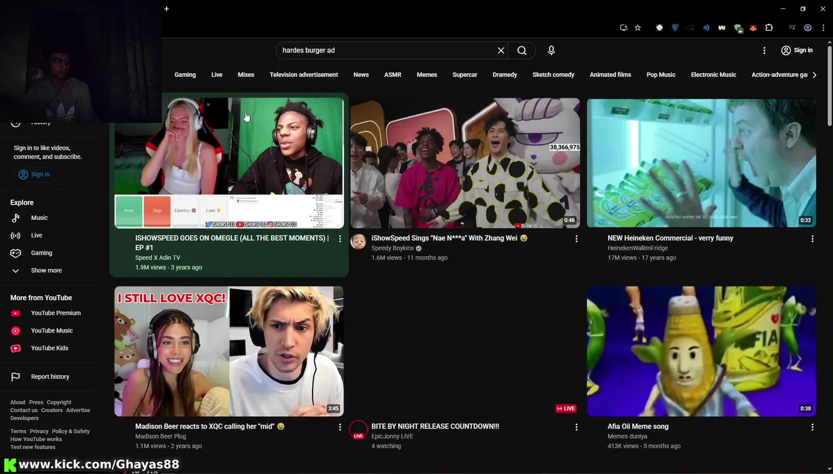Viewport: 833px width, 474px height.
Task: Select the Animated films chip
Action: point(611,75)
